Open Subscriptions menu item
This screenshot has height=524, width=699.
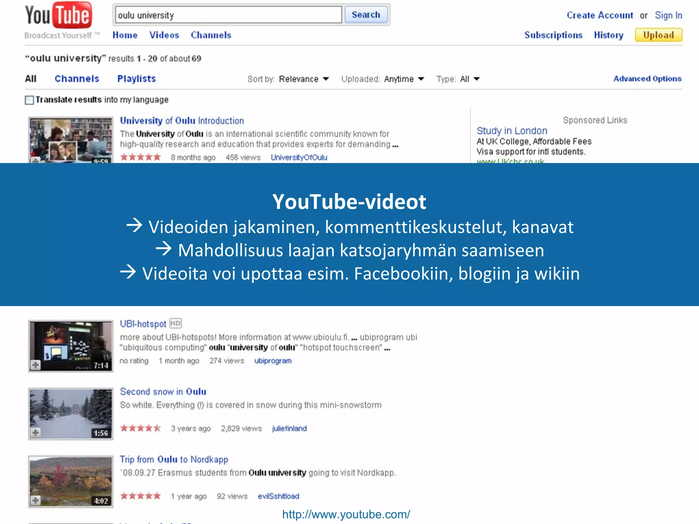click(553, 35)
